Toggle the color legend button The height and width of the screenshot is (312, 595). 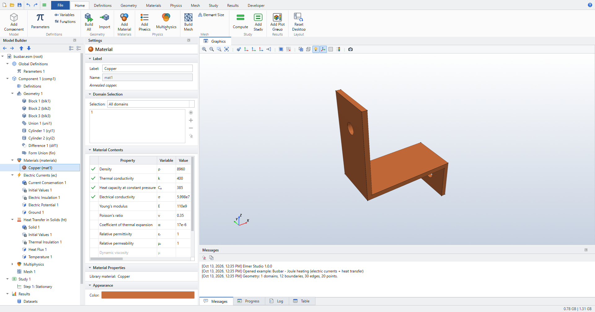click(338, 49)
